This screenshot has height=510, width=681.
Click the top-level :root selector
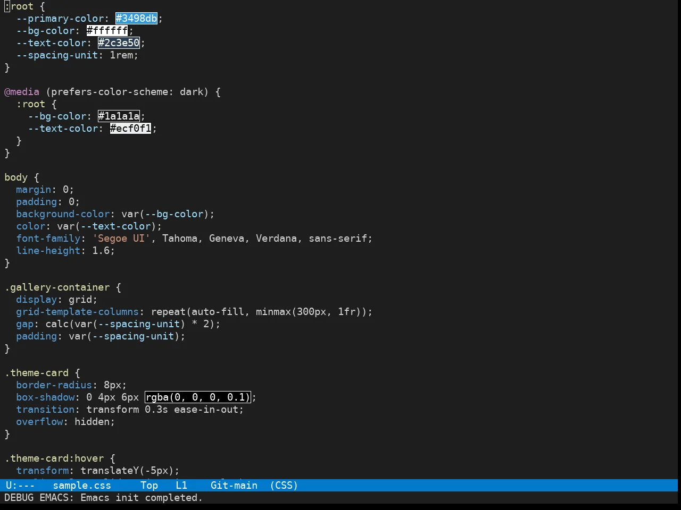[x=19, y=6]
